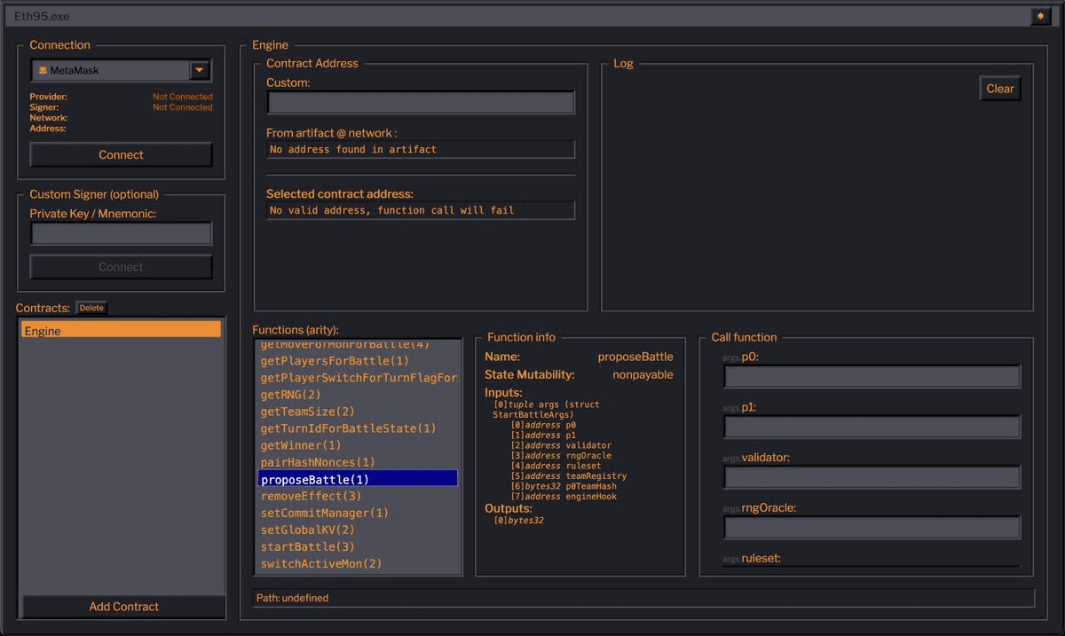Clear the Log panel
This screenshot has width=1065, height=636.
click(x=1000, y=89)
